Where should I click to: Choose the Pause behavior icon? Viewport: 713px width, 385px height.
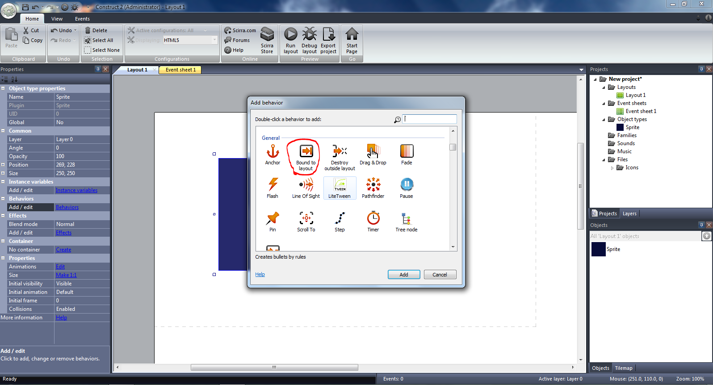click(x=407, y=188)
